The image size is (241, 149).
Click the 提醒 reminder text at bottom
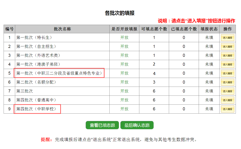[119, 139]
